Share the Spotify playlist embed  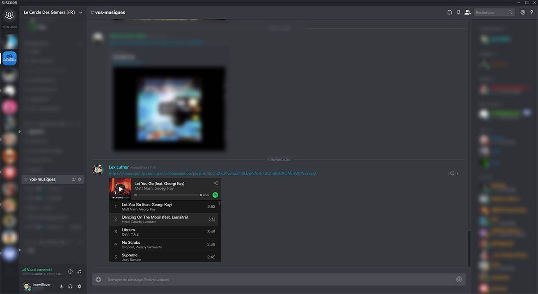tap(216, 183)
